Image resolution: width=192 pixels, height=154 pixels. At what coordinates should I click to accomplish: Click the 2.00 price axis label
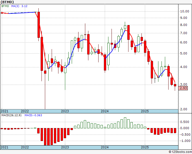(184, 109)
